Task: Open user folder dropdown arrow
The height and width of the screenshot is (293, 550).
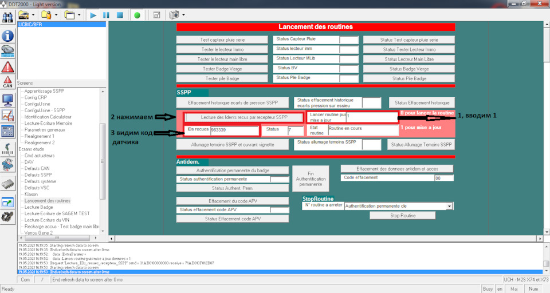Action: [56, 15]
